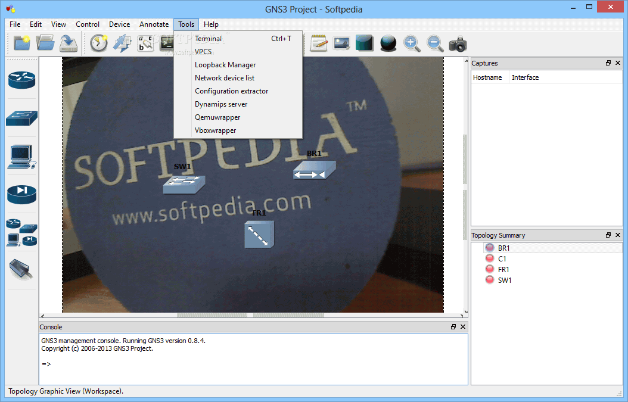Float the Captures panel

(608, 63)
